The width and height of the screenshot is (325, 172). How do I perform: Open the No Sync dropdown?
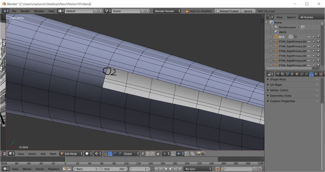(198, 169)
